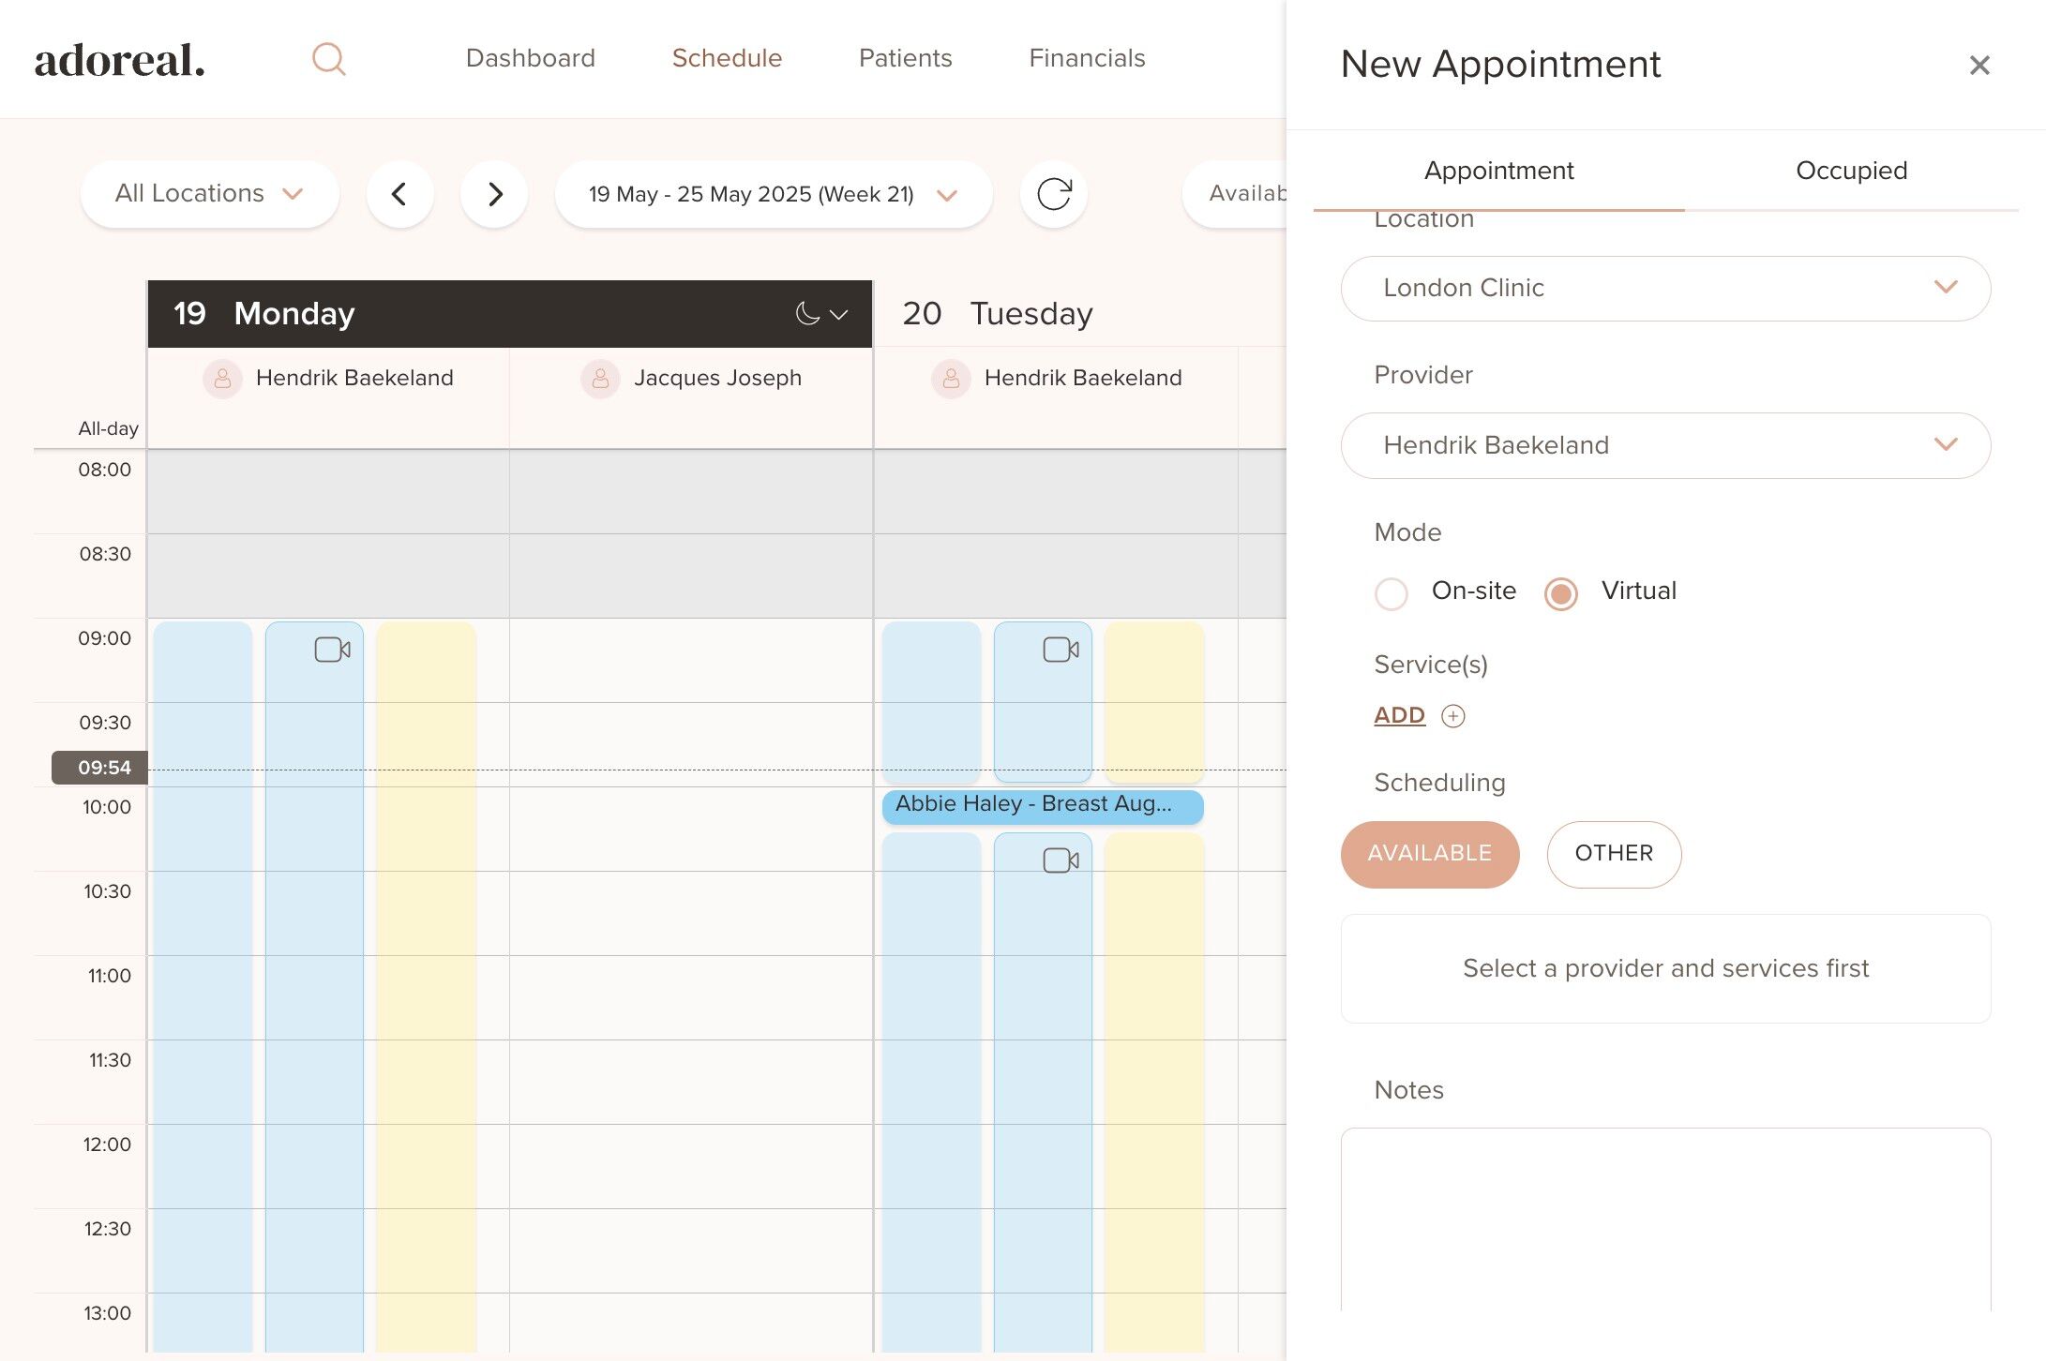Click inside the Notes text area

coord(1665,1219)
